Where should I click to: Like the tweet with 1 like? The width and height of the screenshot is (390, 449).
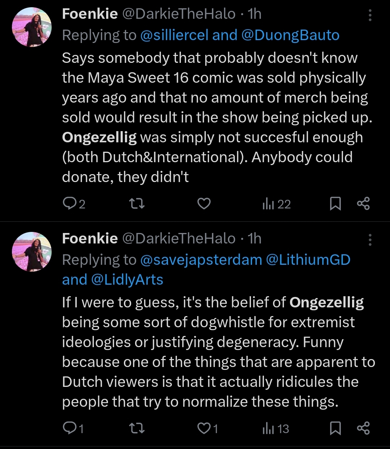point(204,428)
